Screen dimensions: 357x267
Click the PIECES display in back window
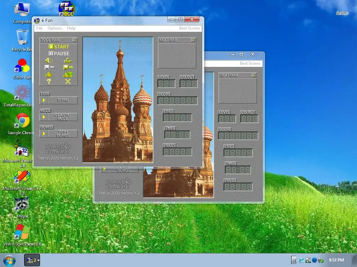pos(238,187)
